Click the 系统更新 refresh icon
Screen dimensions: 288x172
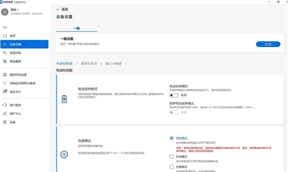tap(5, 61)
